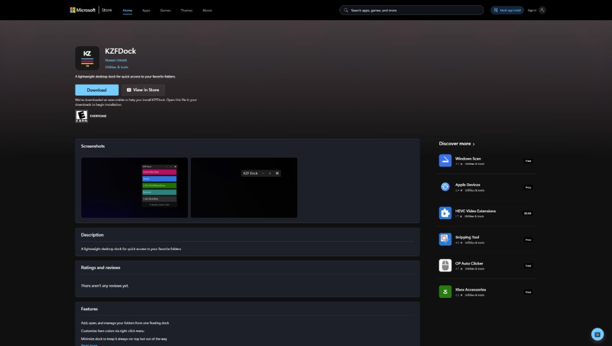Click the ESRB Everyone rating badge
This screenshot has width=612, height=346.
click(x=82, y=116)
